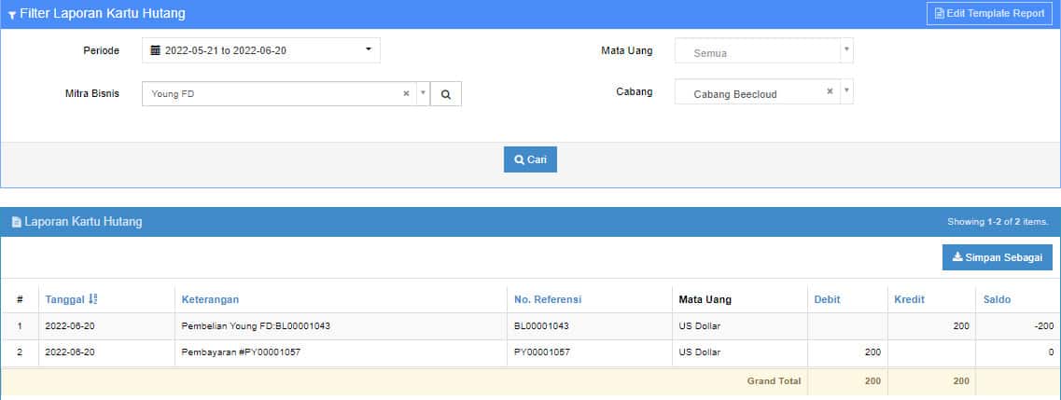This screenshot has width=1061, height=400.
Task: Open the Mata Uang dropdown
Action: point(763,51)
